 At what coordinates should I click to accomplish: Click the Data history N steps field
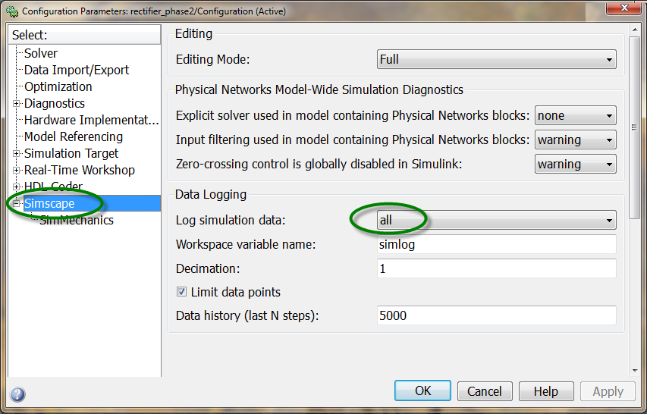pyautogui.click(x=496, y=315)
